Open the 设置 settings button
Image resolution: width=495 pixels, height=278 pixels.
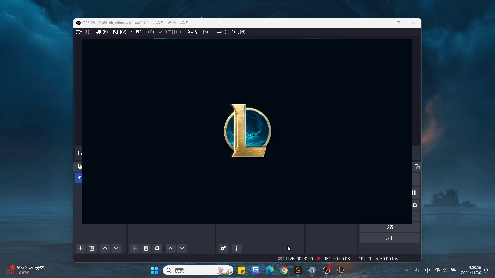(x=389, y=227)
